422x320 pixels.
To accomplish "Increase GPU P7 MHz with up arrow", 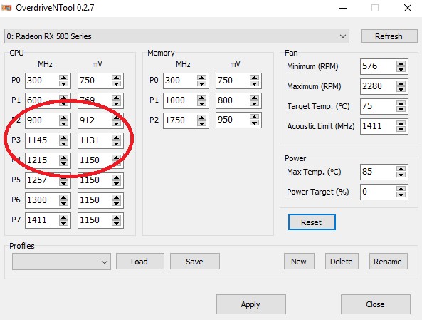I will [x=64, y=217].
